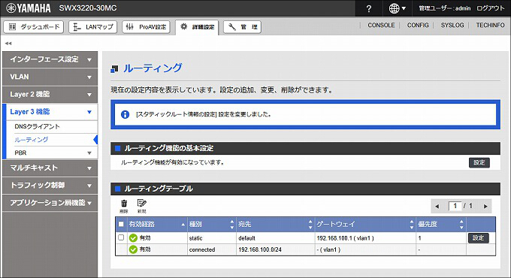Click the ログアウト logout link
This screenshot has width=511, height=278.
click(x=490, y=8)
